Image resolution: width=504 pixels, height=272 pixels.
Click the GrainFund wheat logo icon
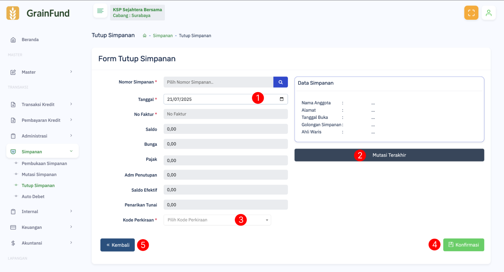click(x=13, y=13)
